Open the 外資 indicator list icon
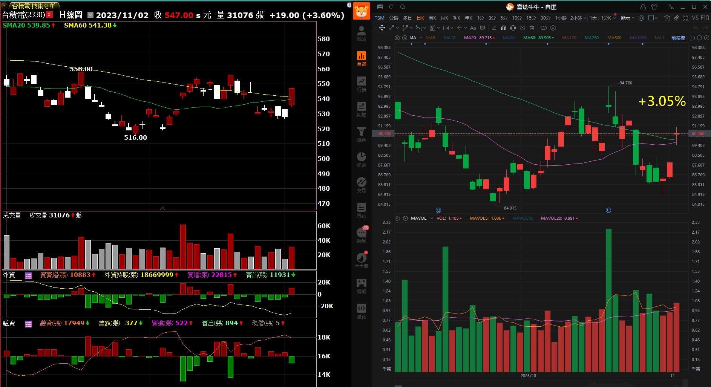This screenshot has height=387, width=711. coord(28,276)
